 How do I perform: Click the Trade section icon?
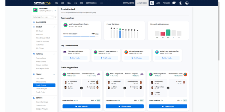(34, 74)
